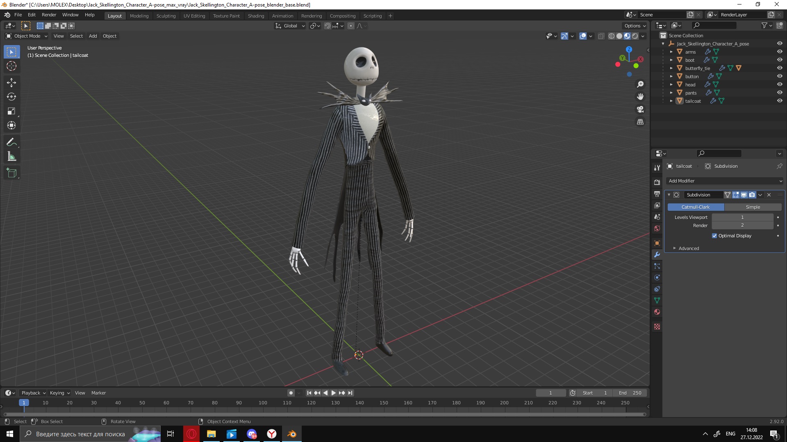Activate the Move tool
The width and height of the screenshot is (787, 442).
[11, 82]
